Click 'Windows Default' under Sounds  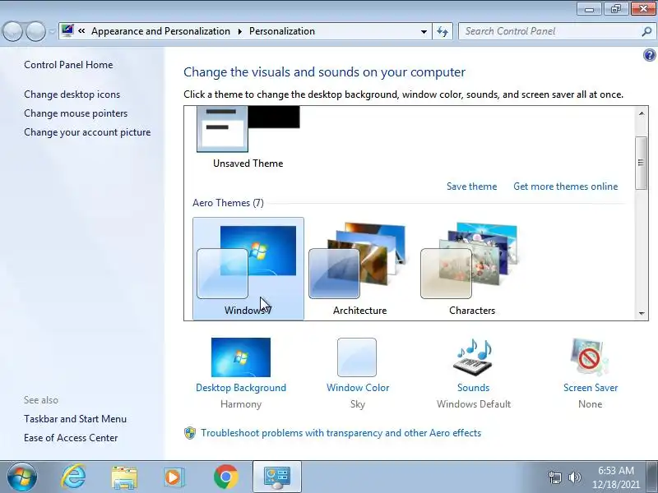coord(474,404)
